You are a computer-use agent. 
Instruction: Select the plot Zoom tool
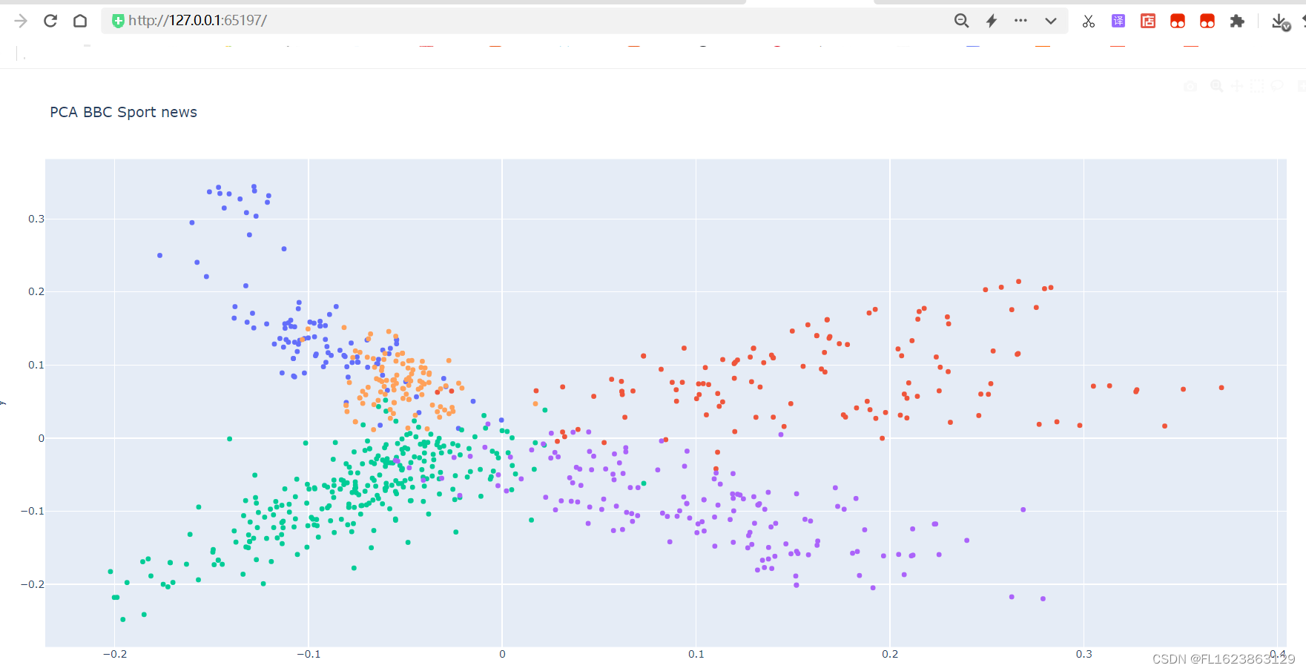[1217, 86]
